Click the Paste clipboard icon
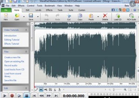The image size is (139, 98). pos(91,16)
